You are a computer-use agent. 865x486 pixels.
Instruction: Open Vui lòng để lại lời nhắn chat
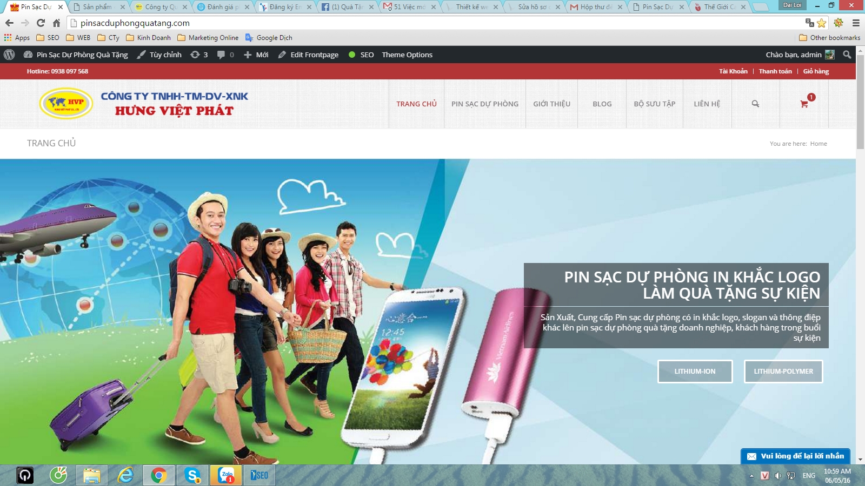point(796,456)
